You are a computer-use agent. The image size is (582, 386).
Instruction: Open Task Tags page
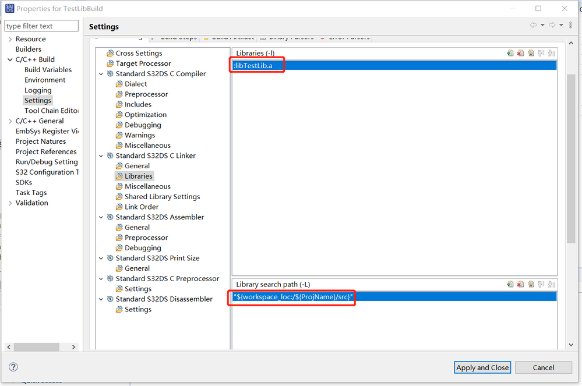[x=31, y=193]
